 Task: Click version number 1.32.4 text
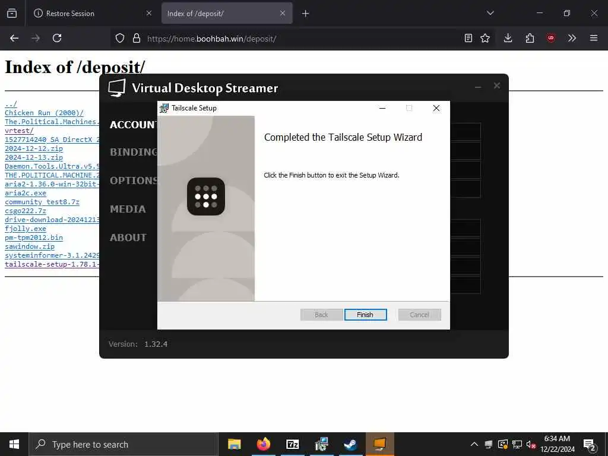point(156,344)
